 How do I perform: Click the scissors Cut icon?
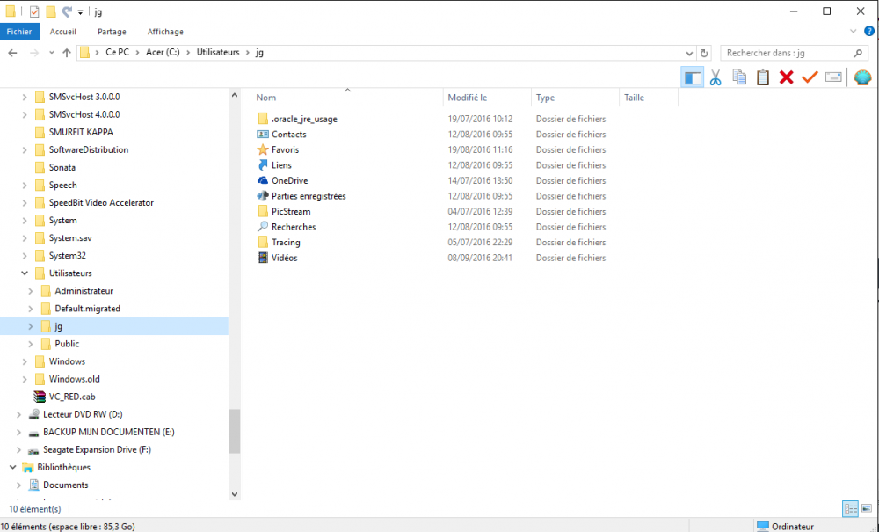click(716, 77)
